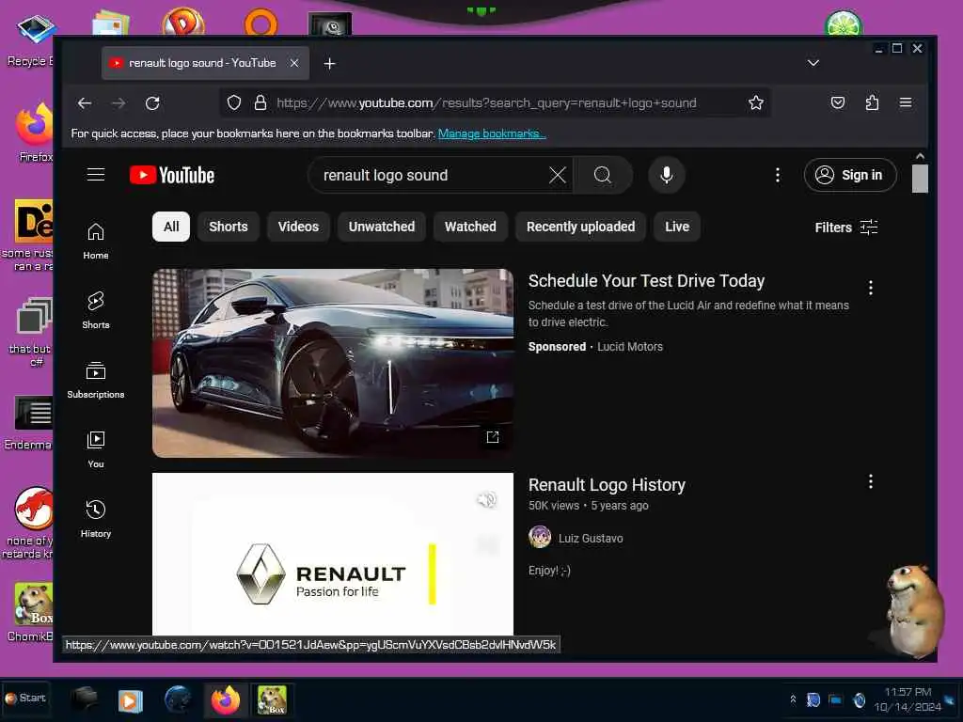Select the Live filter chip
The image size is (963, 722).
[x=677, y=227]
